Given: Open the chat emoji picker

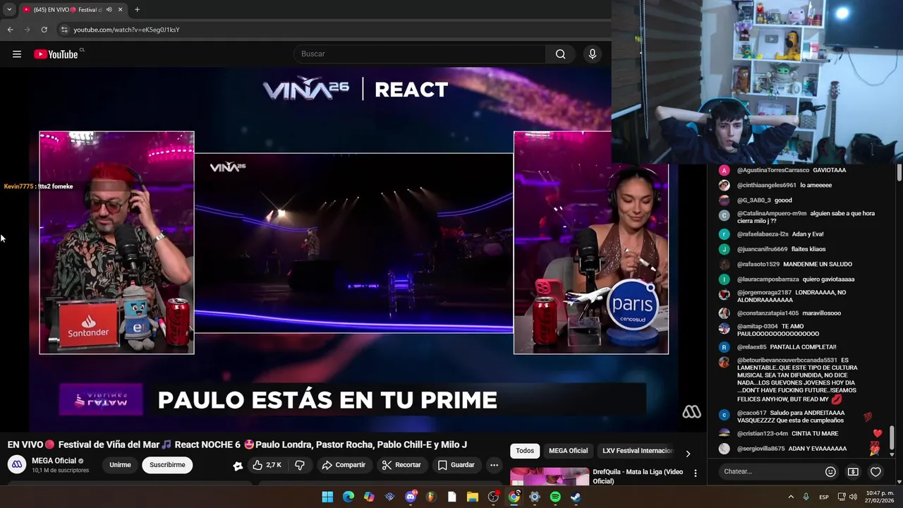Looking at the screenshot, I should [x=830, y=471].
